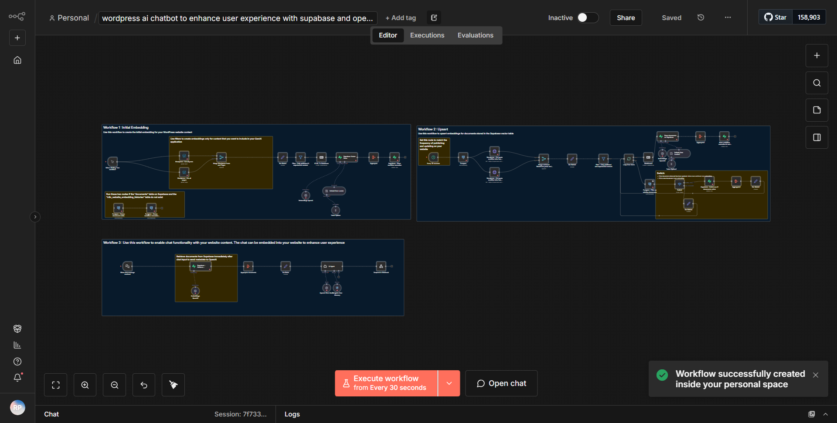Execute workflow from Every 30 seconds
837x423 pixels.
pos(386,383)
